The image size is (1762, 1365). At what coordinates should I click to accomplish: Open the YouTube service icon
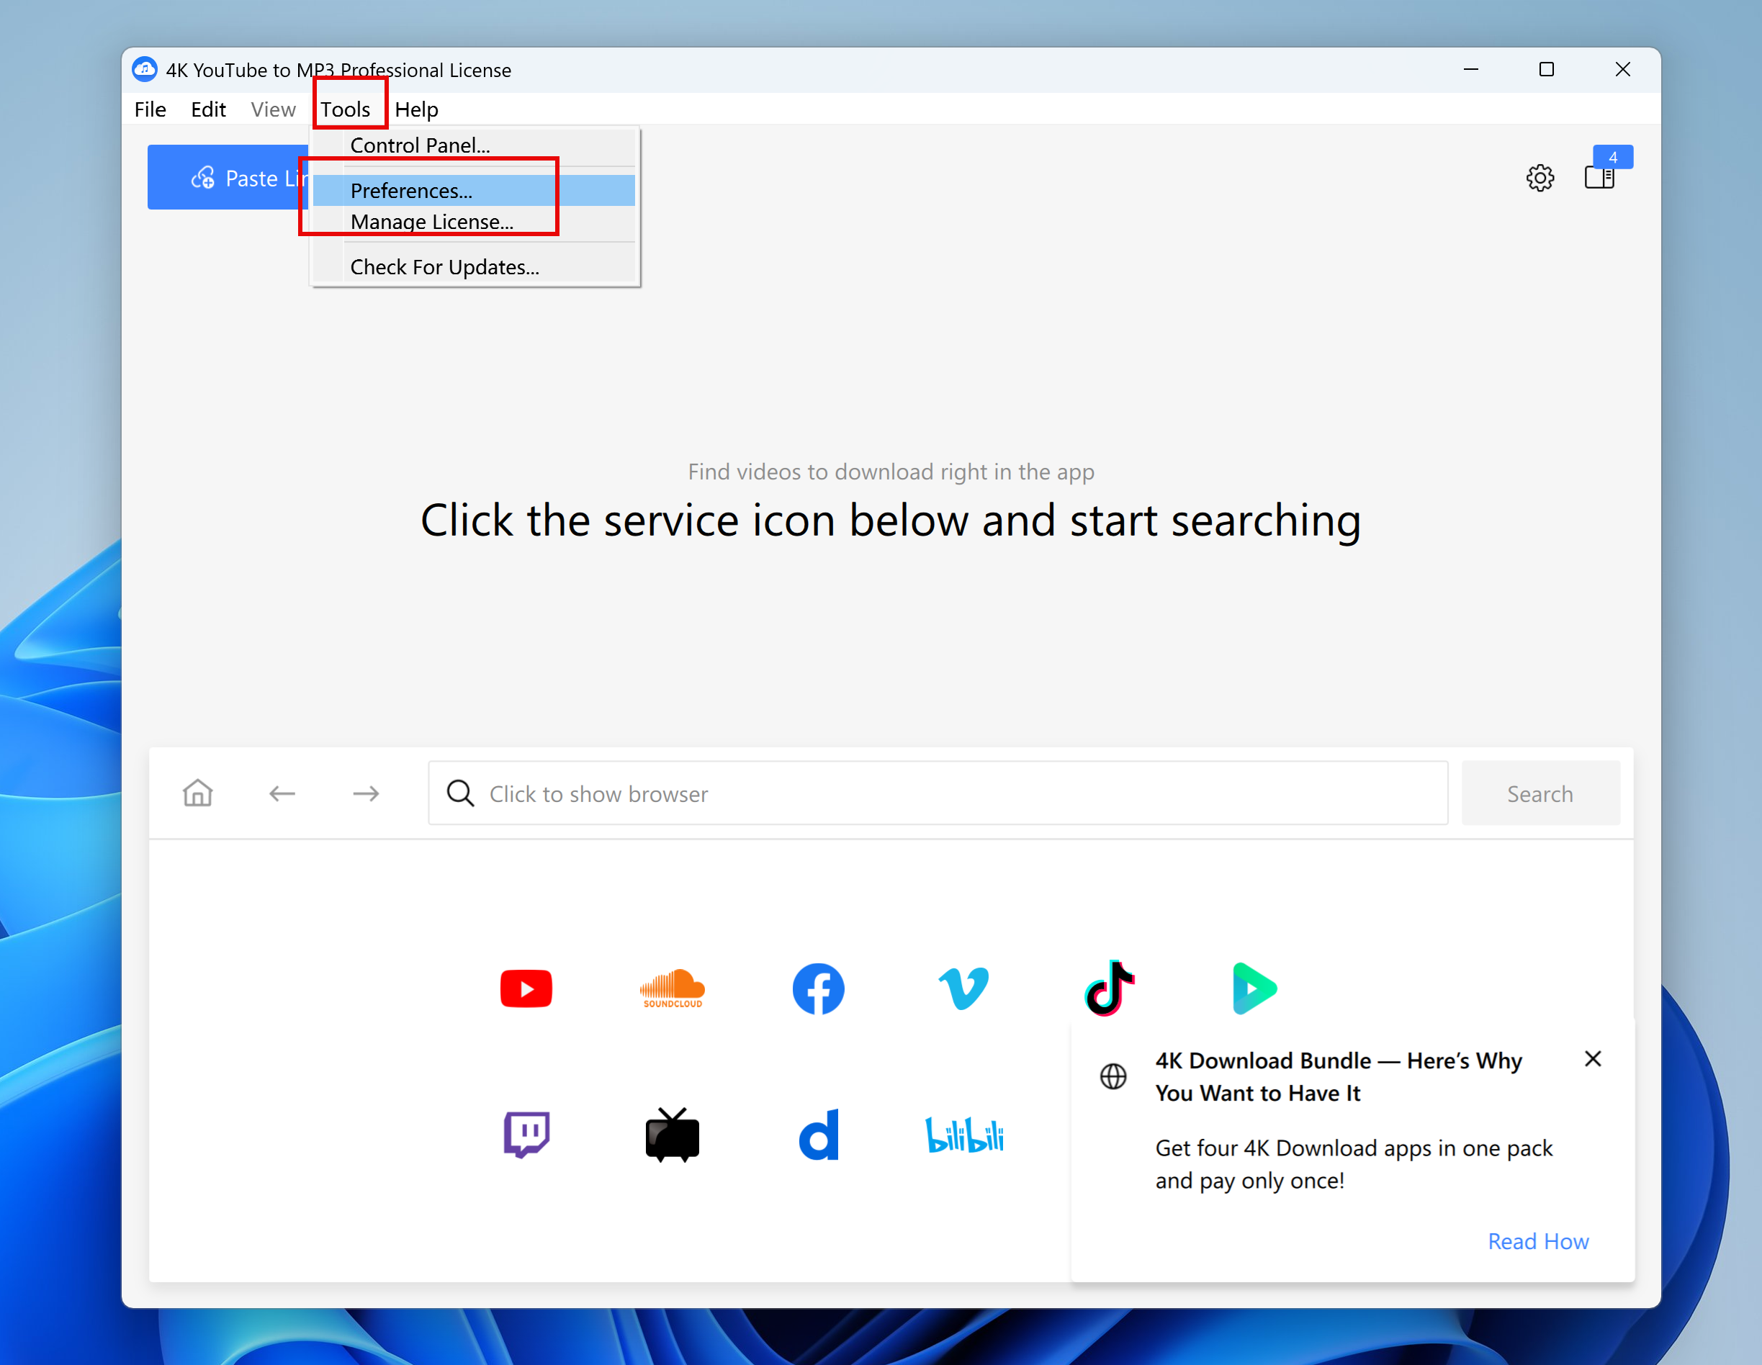point(525,988)
